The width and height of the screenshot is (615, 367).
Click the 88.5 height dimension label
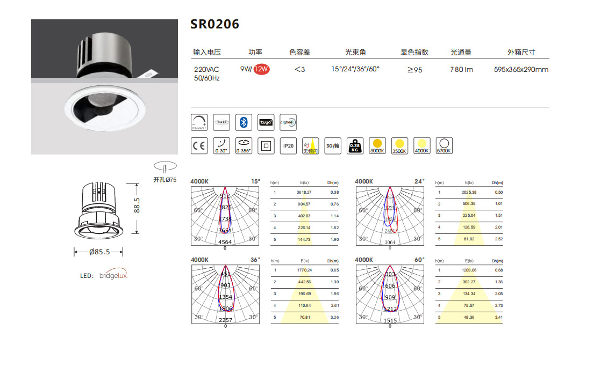(x=137, y=205)
